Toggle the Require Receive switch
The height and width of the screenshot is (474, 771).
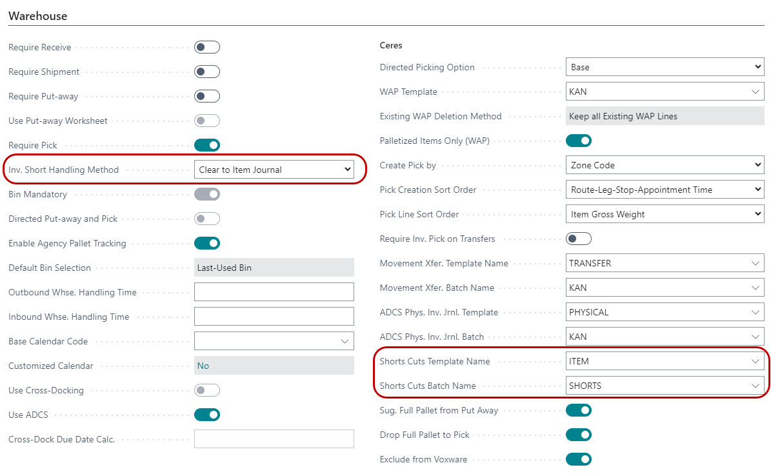tap(207, 47)
